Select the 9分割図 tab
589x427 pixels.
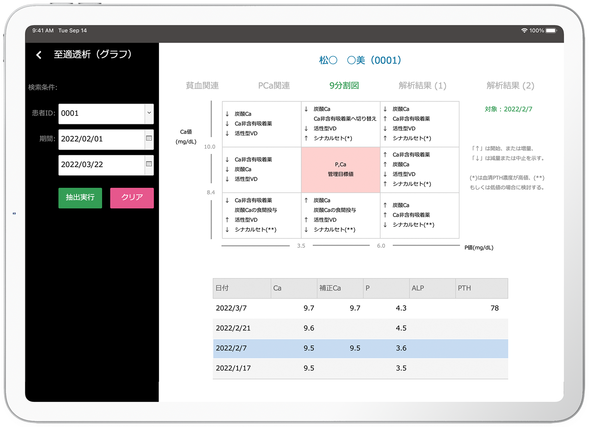tap(344, 86)
